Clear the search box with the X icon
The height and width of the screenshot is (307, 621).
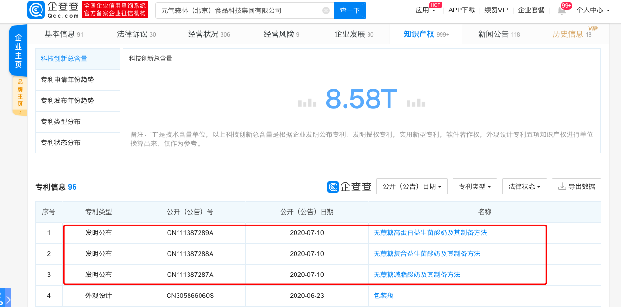pos(326,10)
